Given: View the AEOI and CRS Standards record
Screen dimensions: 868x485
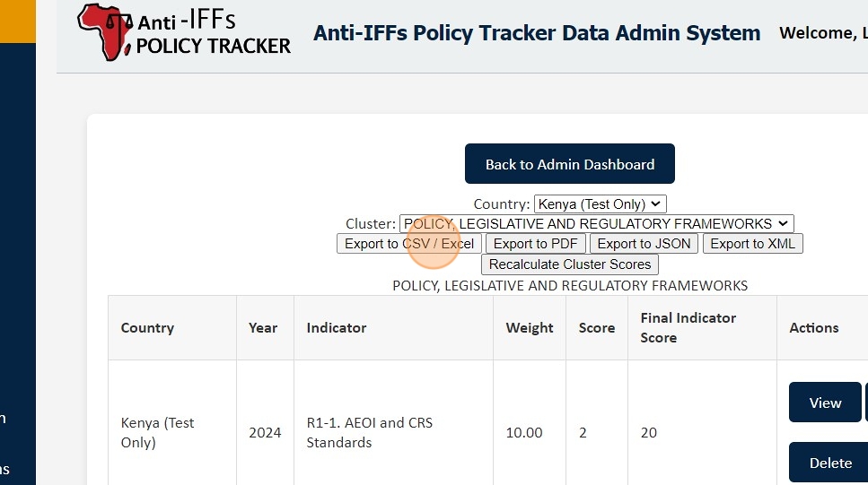Looking at the screenshot, I should (824, 403).
